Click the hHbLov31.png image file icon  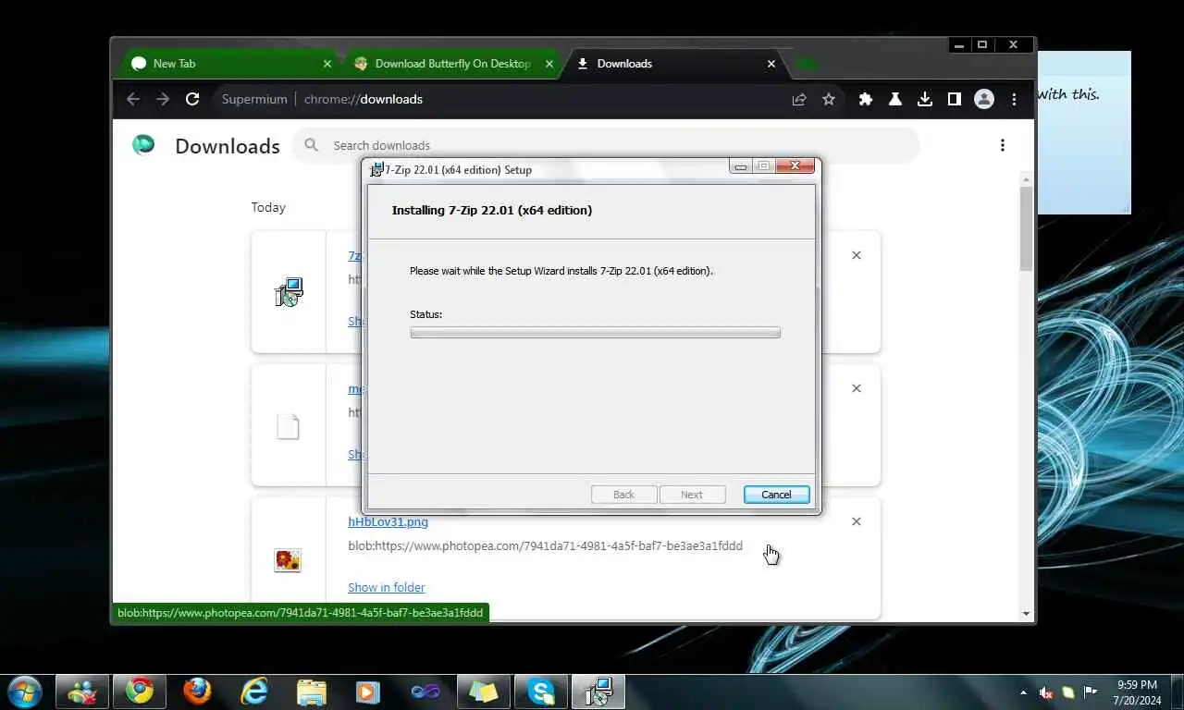click(x=288, y=560)
